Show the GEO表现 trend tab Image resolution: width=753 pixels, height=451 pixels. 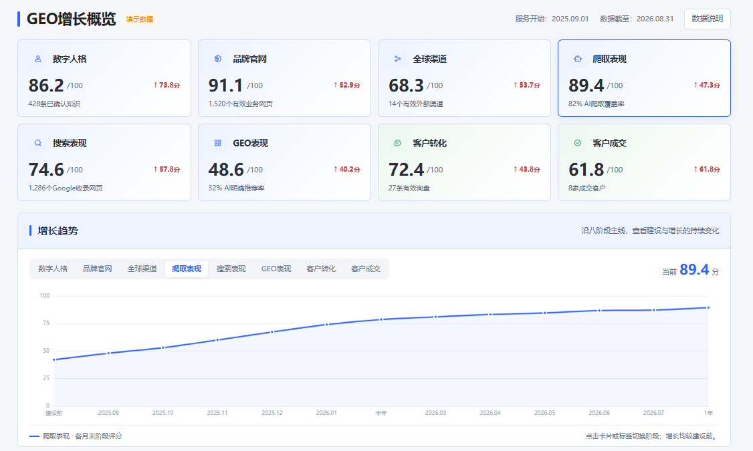(x=276, y=269)
